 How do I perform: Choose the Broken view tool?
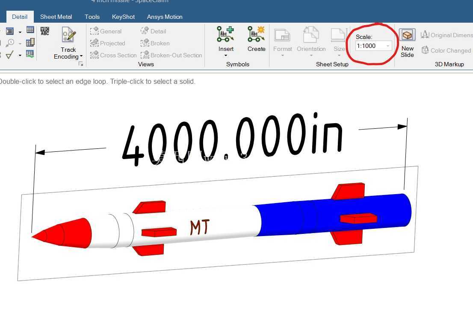pyautogui.click(x=155, y=43)
